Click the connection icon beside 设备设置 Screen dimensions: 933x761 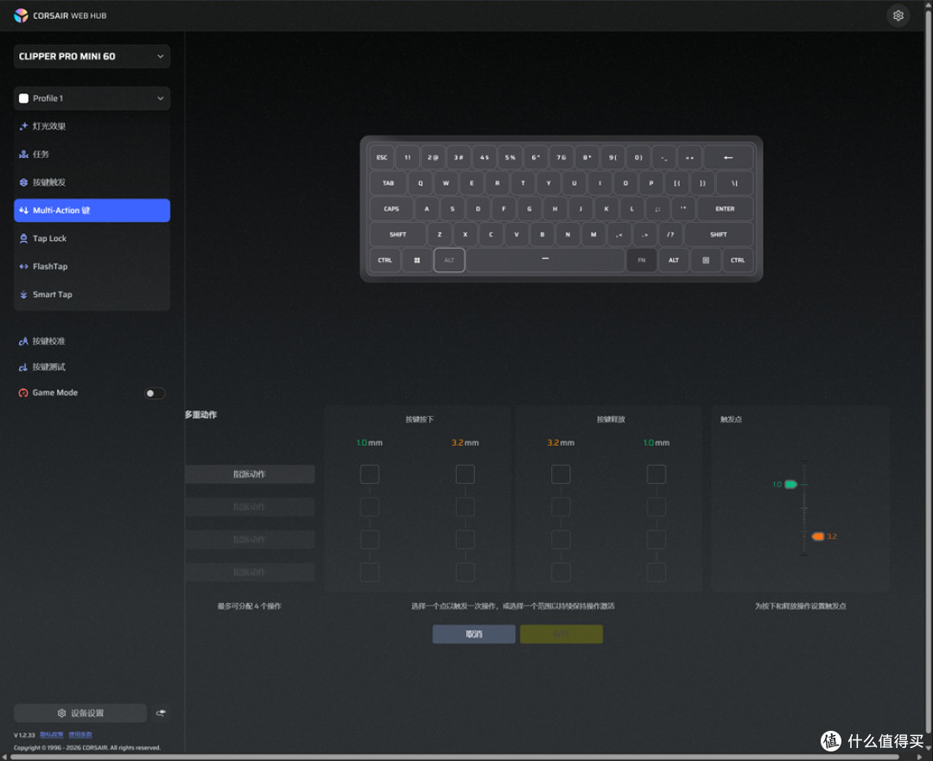(161, 713)
